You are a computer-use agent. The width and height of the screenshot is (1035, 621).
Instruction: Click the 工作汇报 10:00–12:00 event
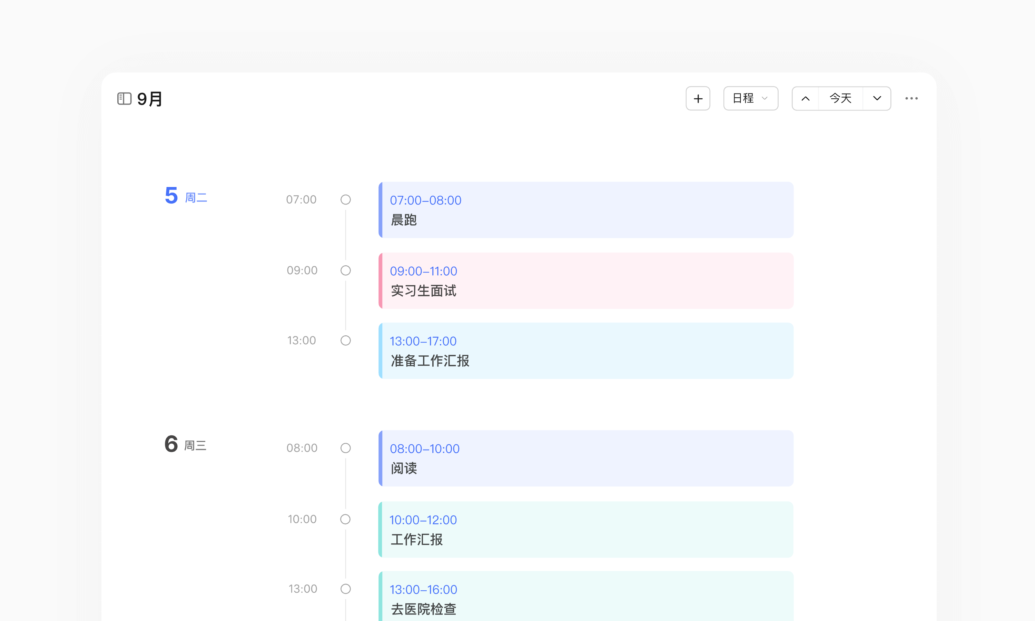click(x=586, y=529)
